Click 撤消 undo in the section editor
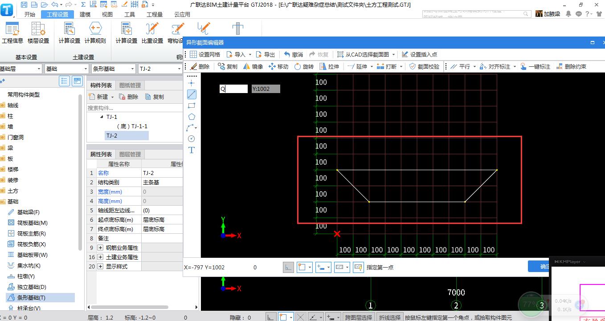 294,54
